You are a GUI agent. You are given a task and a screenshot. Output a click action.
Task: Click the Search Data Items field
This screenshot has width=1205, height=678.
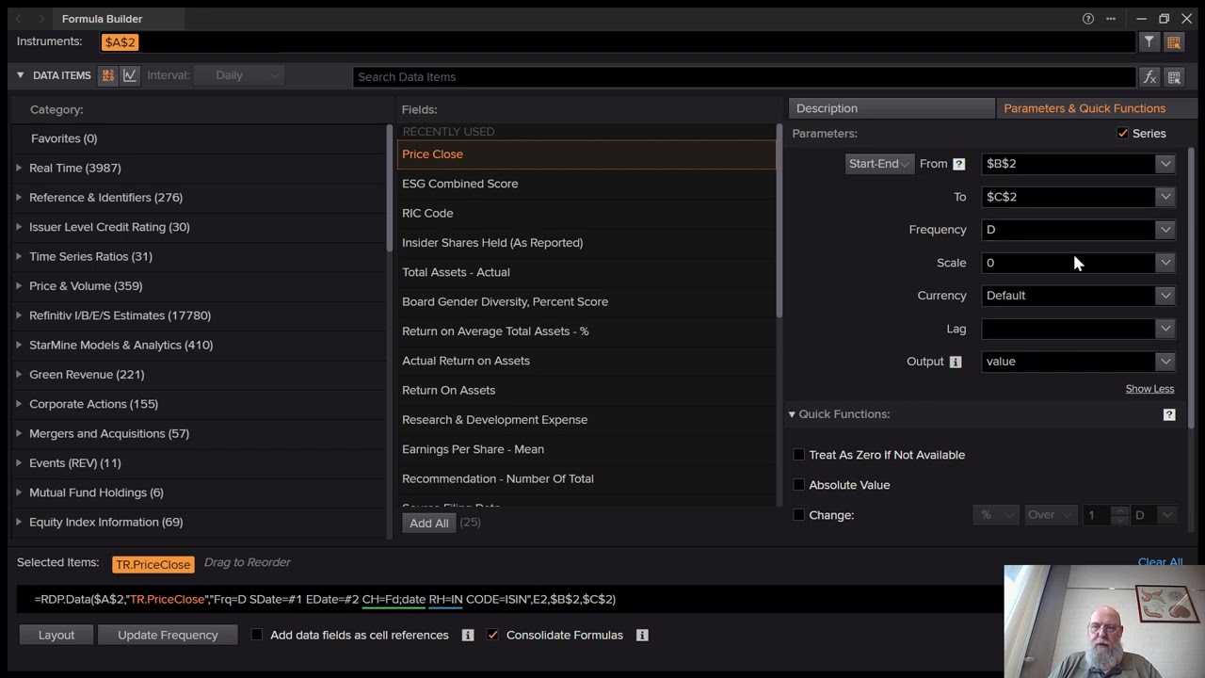point(744,77)
